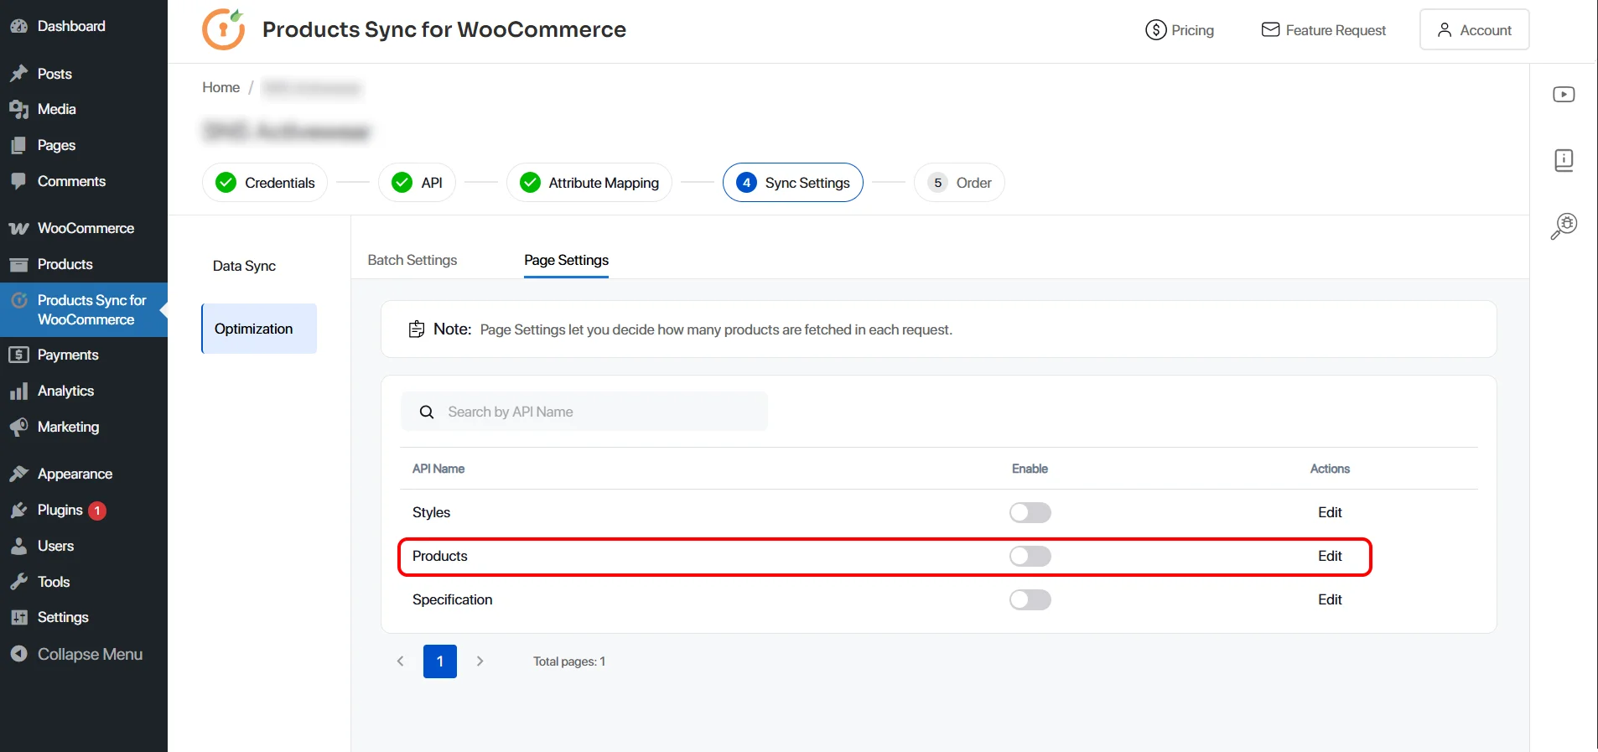Open the Dashboard icon in the sidebar
This screenshot has width=1598, height=752.
pos(18,26)
